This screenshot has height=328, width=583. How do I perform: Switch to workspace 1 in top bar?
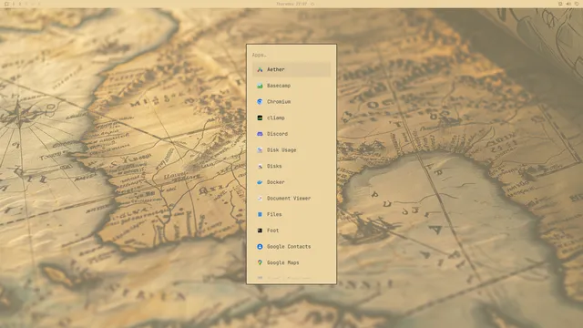point(14,4)
